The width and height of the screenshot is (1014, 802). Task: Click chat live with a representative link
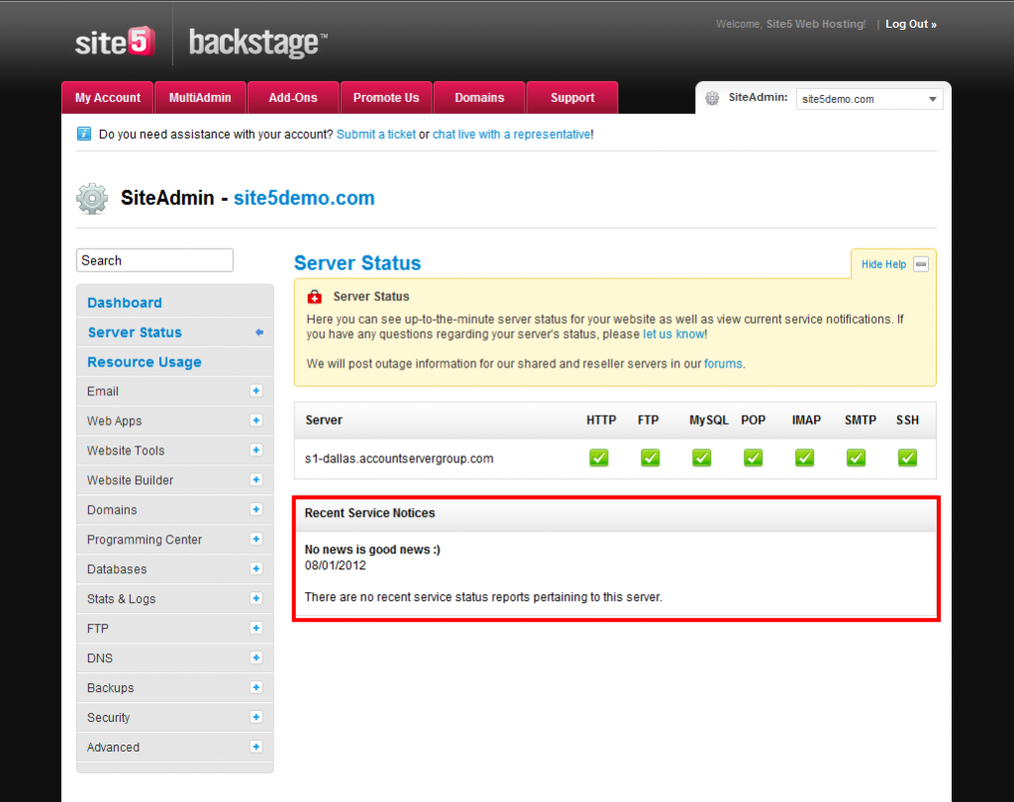[x=511, y=134]
